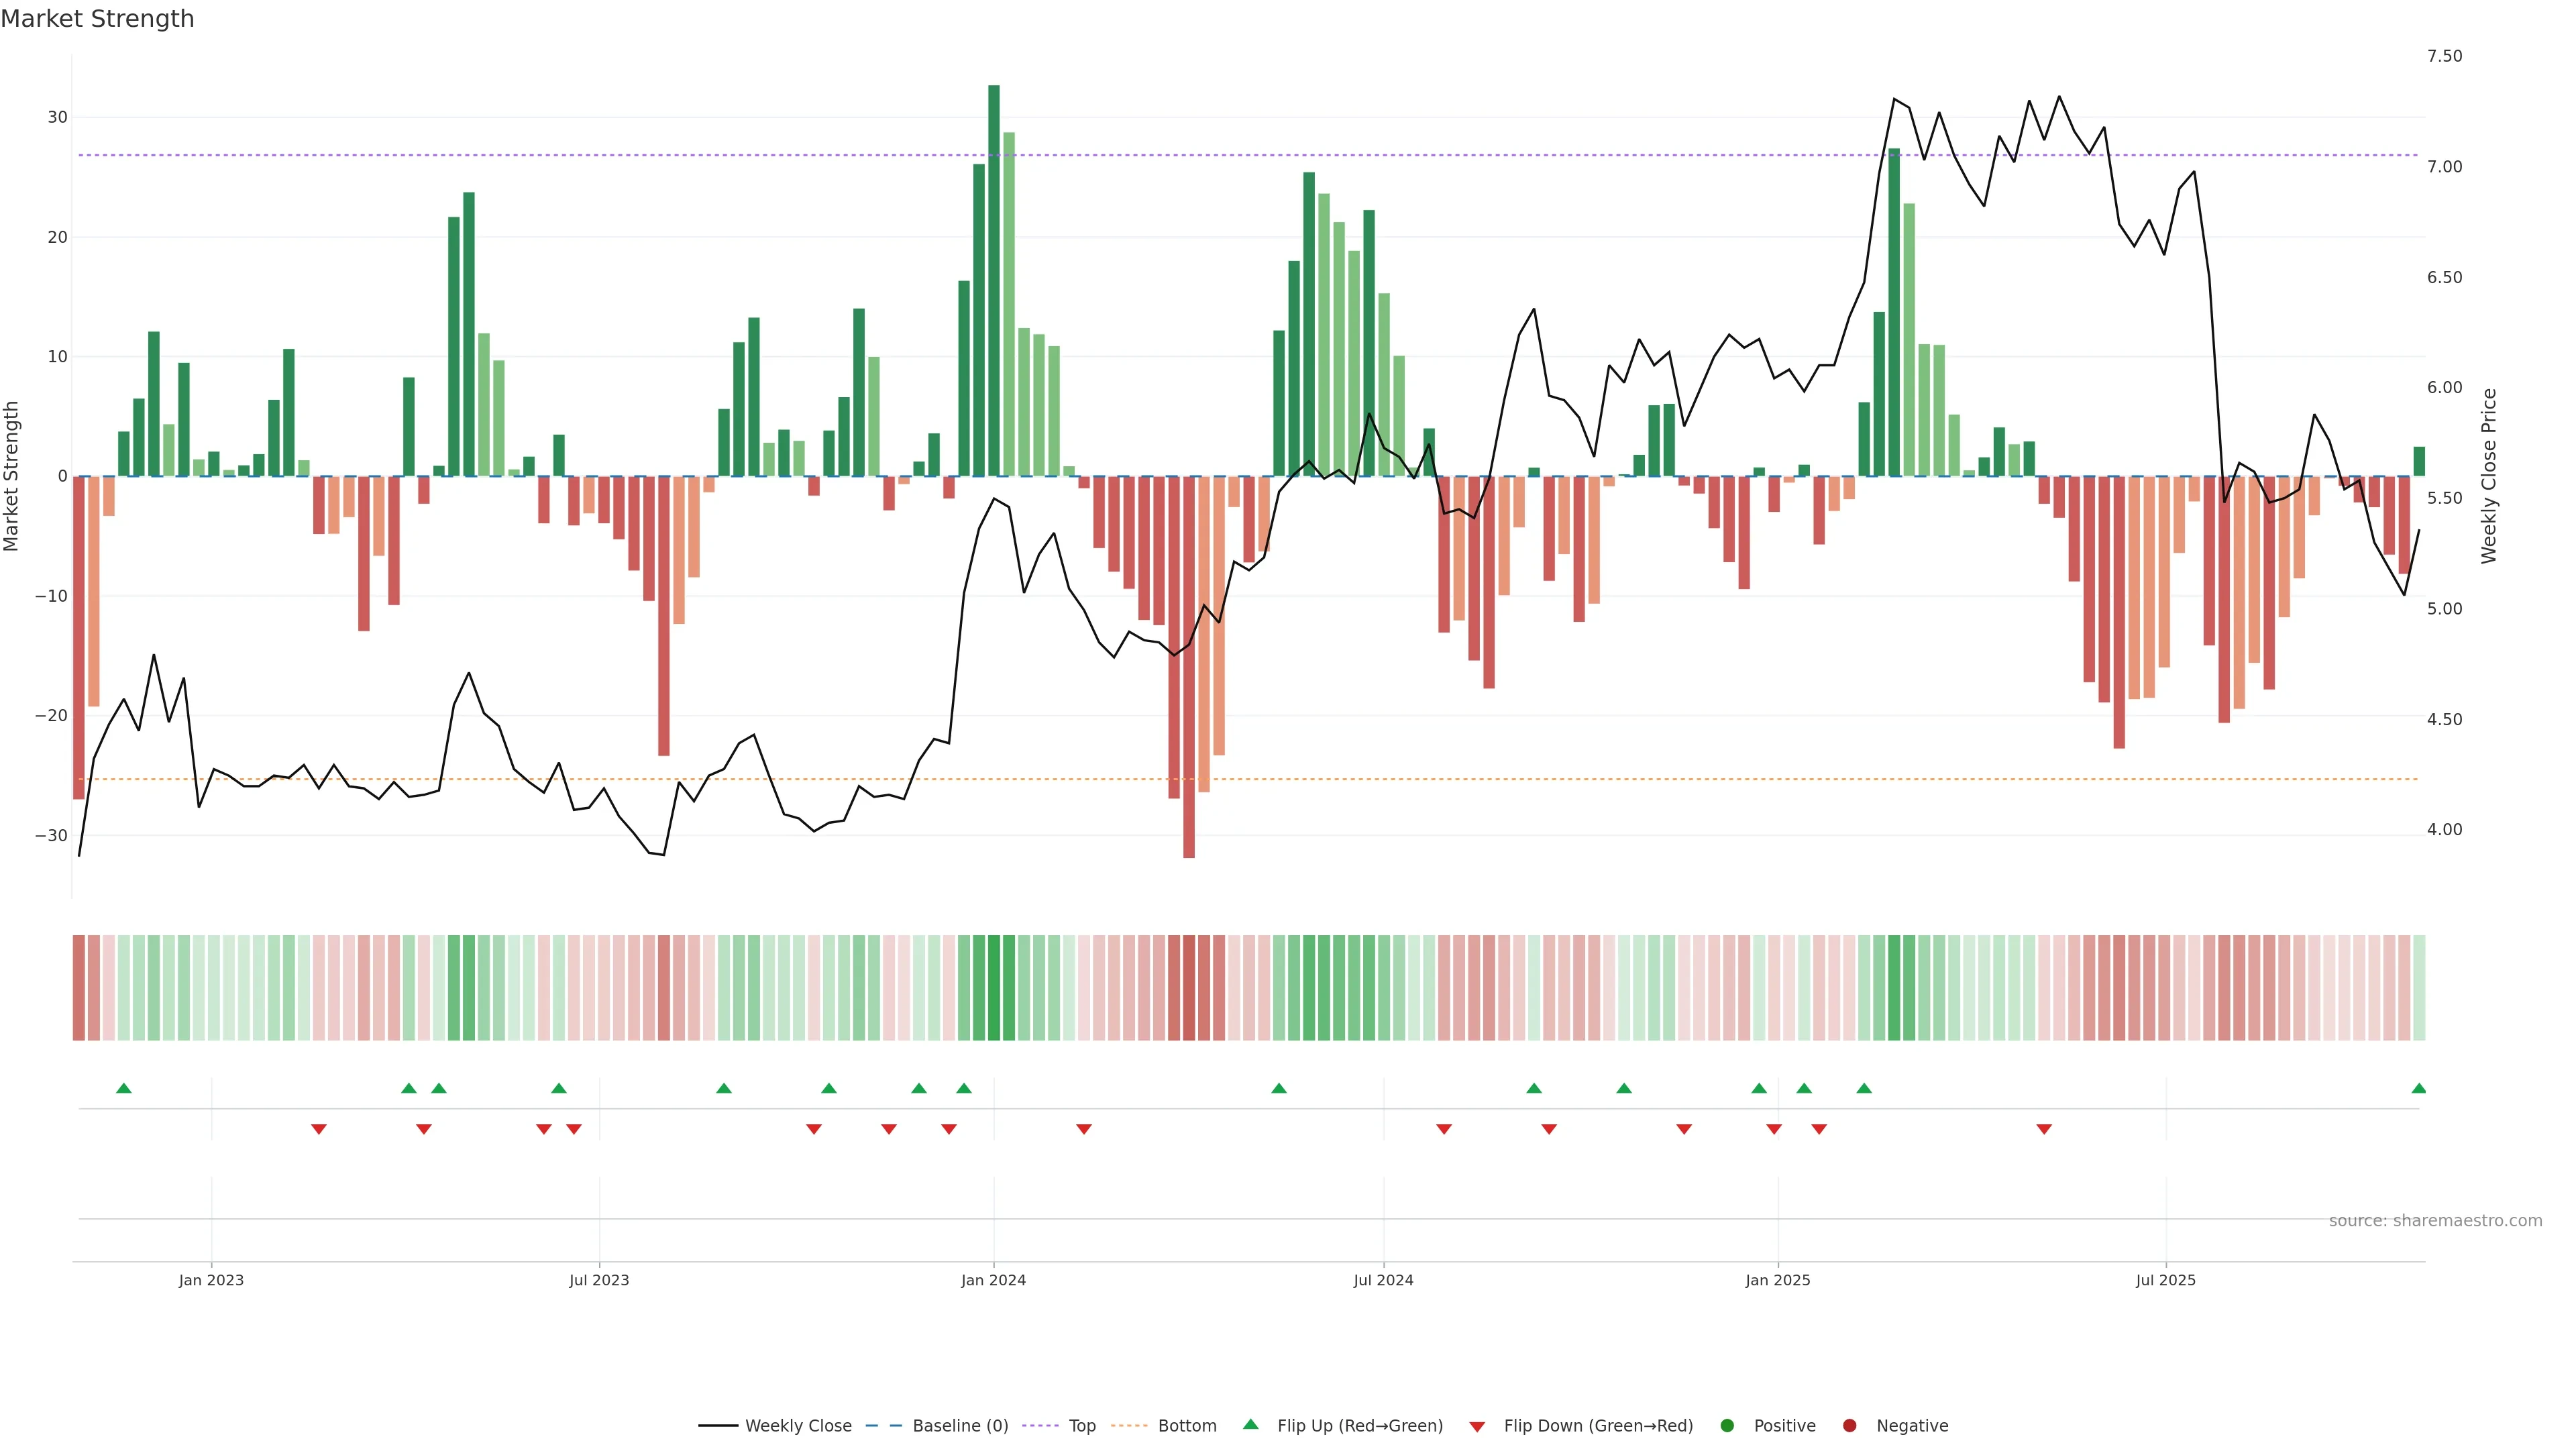Image resolution: width=2576 pixels, height=1449 pixels.
Task: Click the last red flip-down marker
Action: [x=2044, y=1129]
